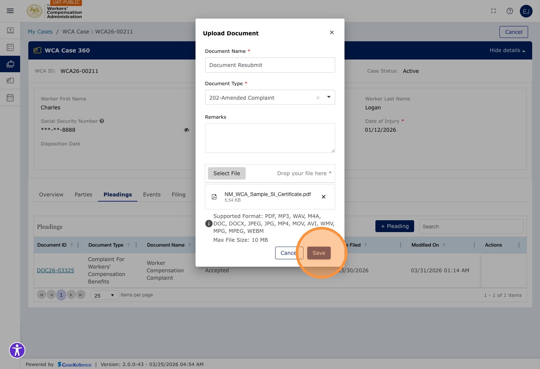540x369 pixels.
Task: Click the Document Name input field
Action: pos(270,65)
